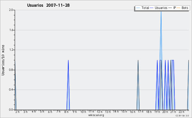192x118 pixels.
Task: Click the '12 h' x-axis label
Action: pos(100,112)
